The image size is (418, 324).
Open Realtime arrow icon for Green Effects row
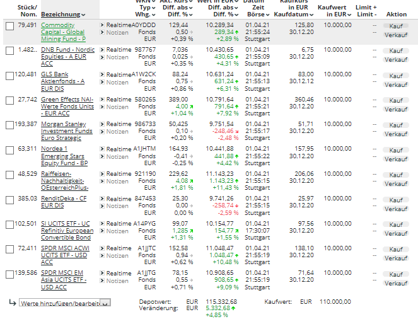click(x=102, y=100)
